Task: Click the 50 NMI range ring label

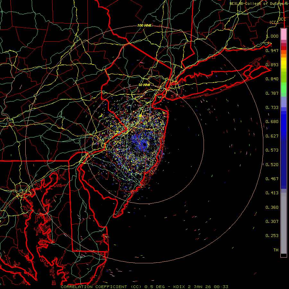Action: tap(144, 85)
